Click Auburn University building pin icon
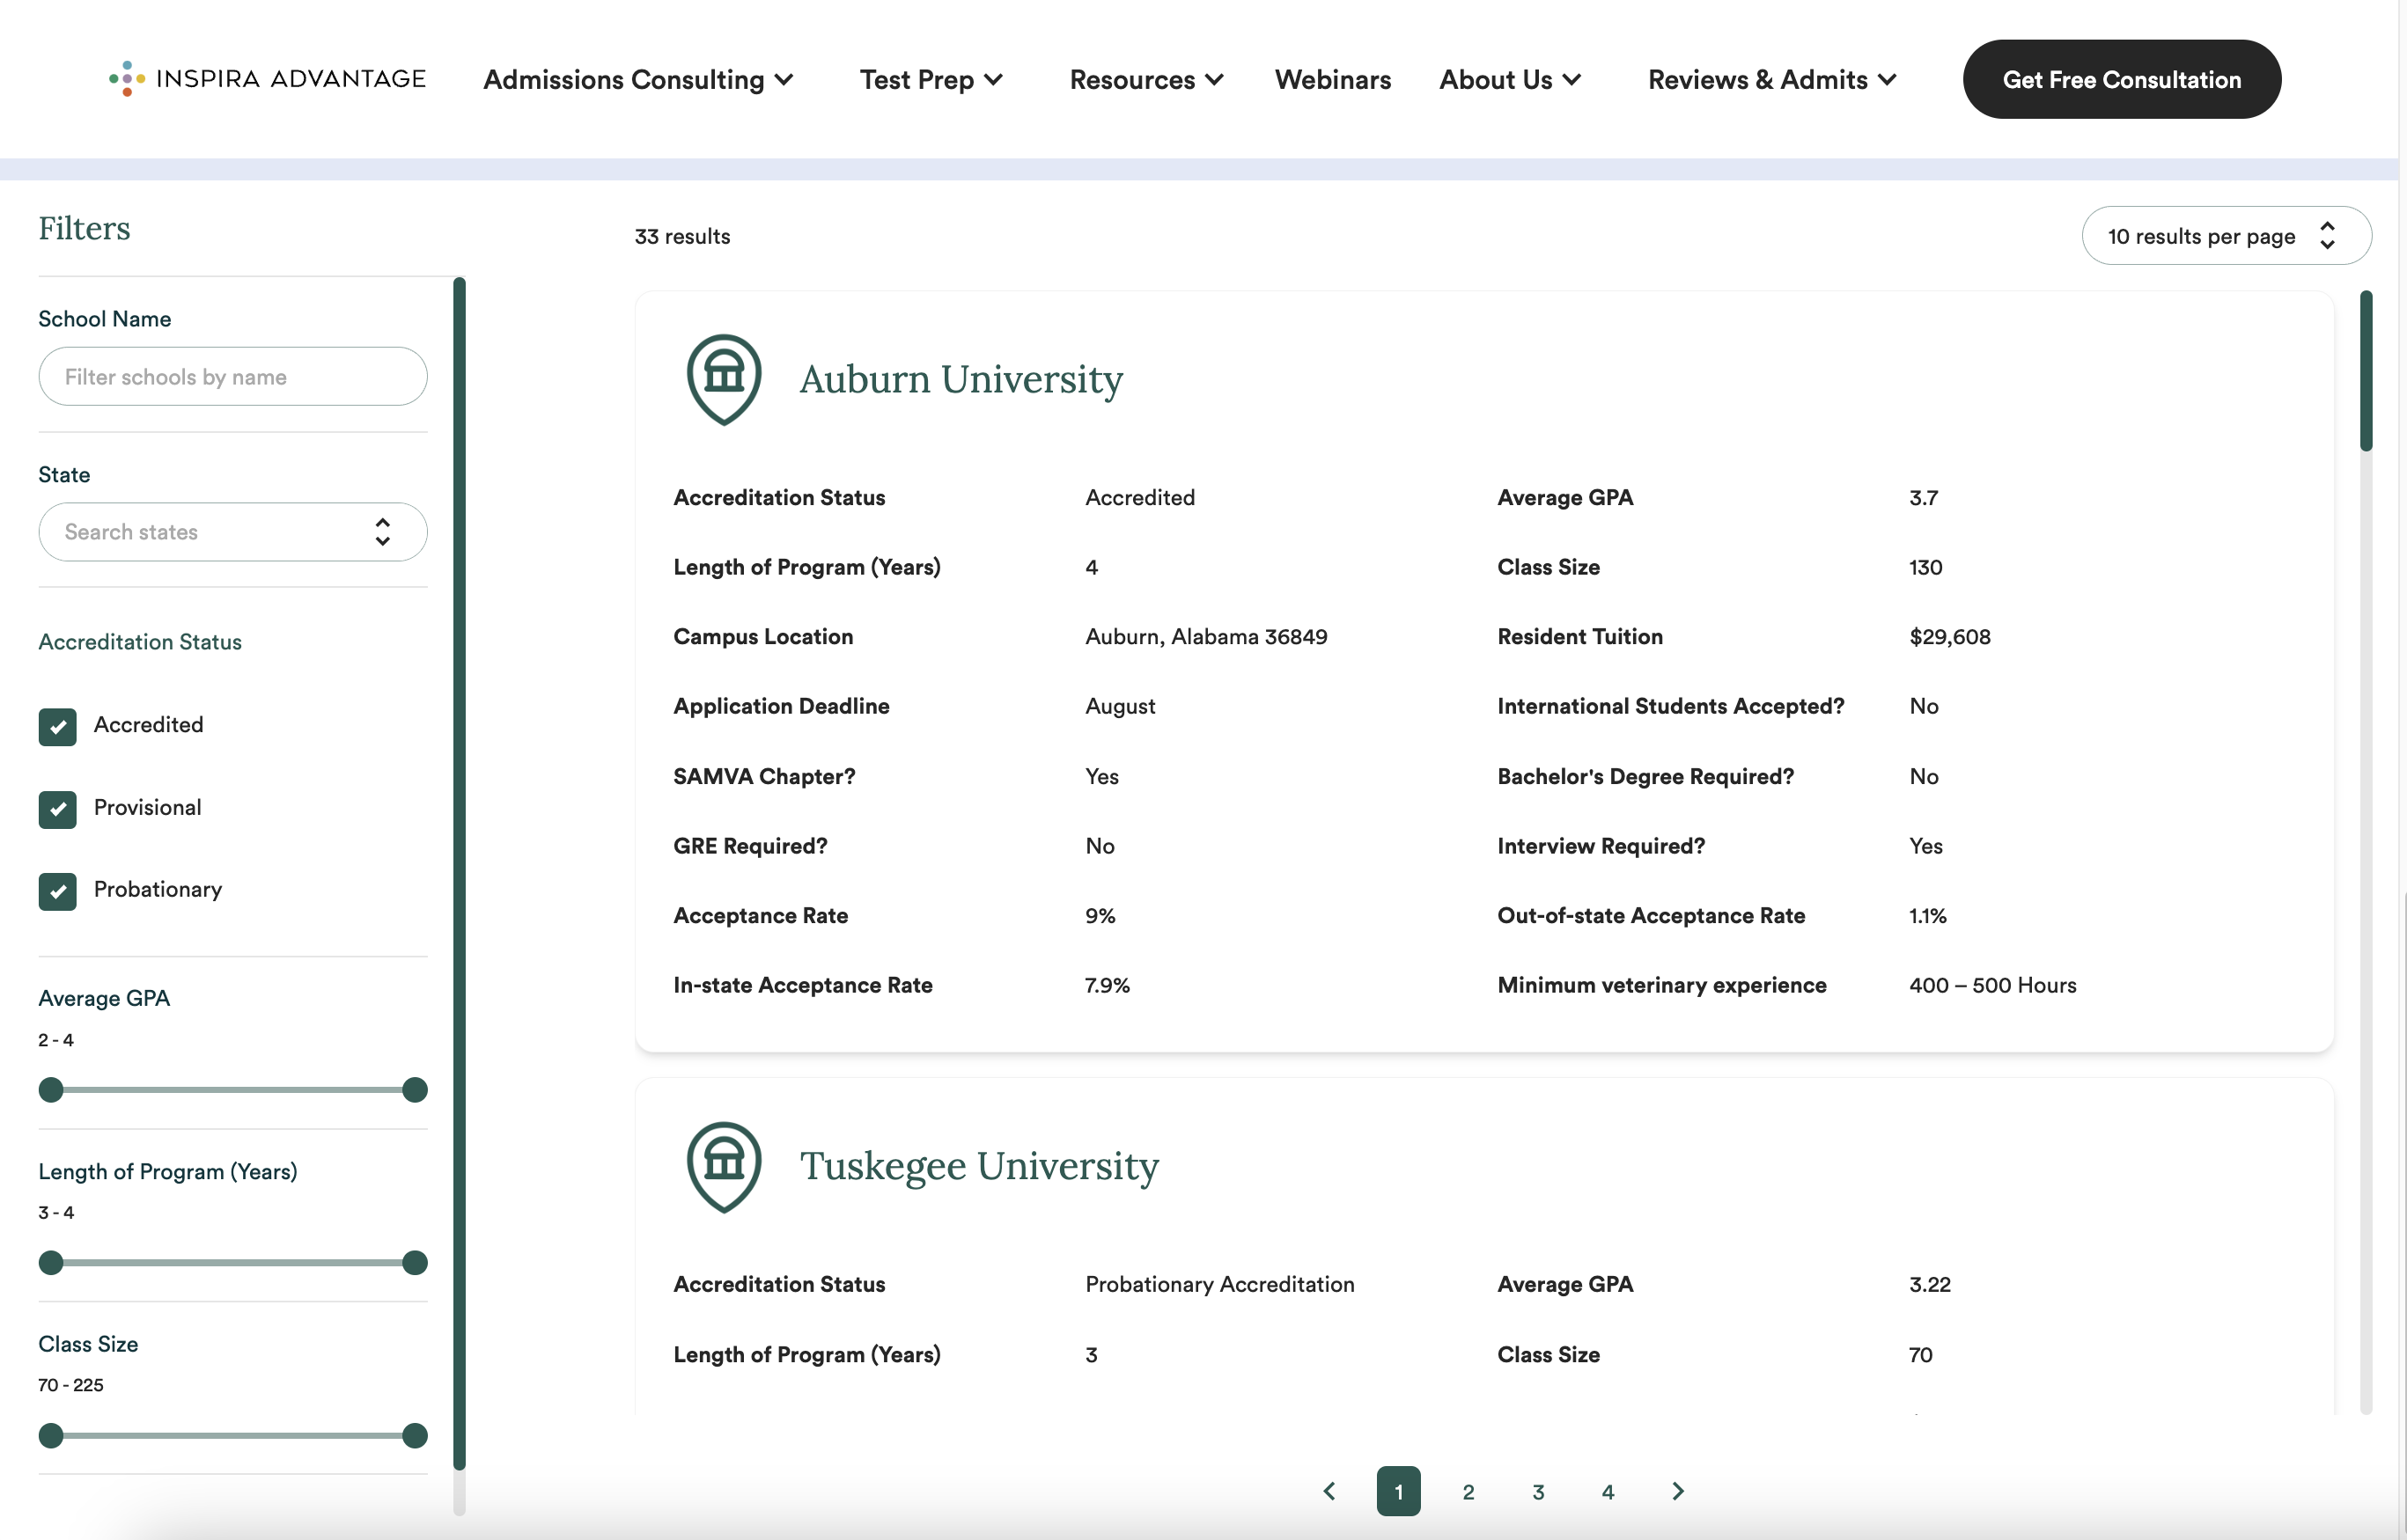 point(724,379)
